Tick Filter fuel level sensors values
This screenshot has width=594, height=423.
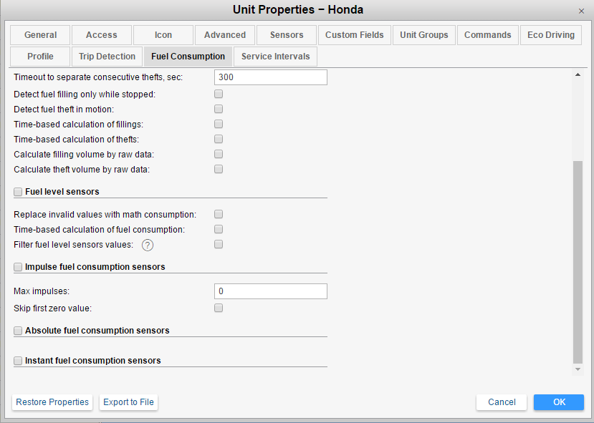click(219, 244)
